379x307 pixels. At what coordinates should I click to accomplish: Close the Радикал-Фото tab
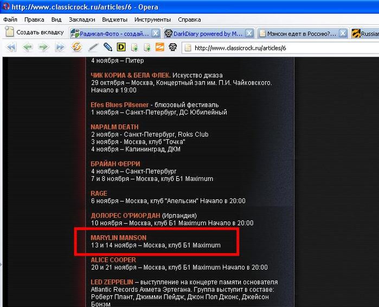156,34
